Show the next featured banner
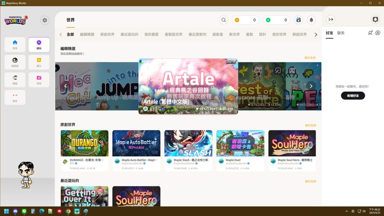Viewport: 384px width, 216px height. 311,86
